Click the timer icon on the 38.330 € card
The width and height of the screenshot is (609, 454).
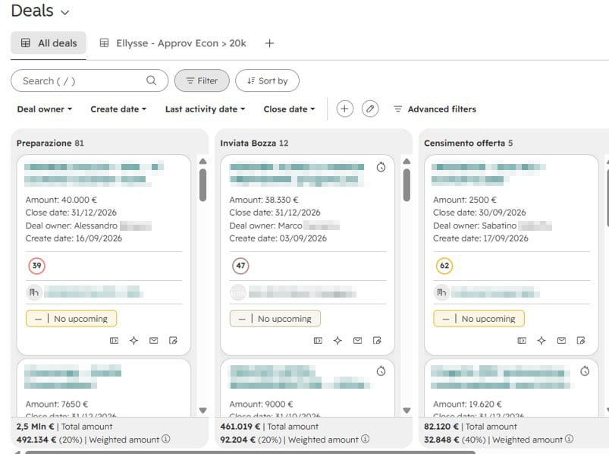click(x=381, y=167)
